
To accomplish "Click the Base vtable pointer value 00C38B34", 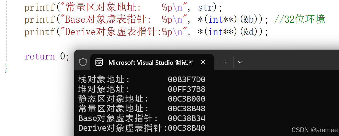I will [187, 119].
